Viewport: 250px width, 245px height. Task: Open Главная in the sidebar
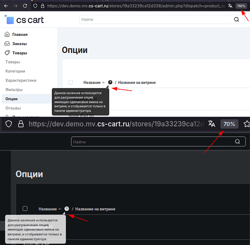(20, 34)
